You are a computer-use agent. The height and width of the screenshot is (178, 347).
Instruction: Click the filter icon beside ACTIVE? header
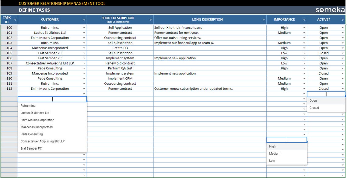click(x=342, y=19)
